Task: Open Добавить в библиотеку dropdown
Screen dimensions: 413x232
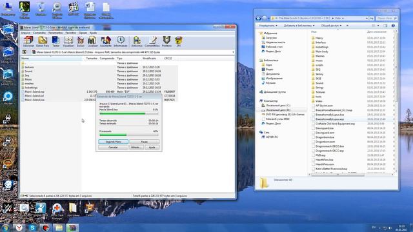Action: [x=299, y=26]
